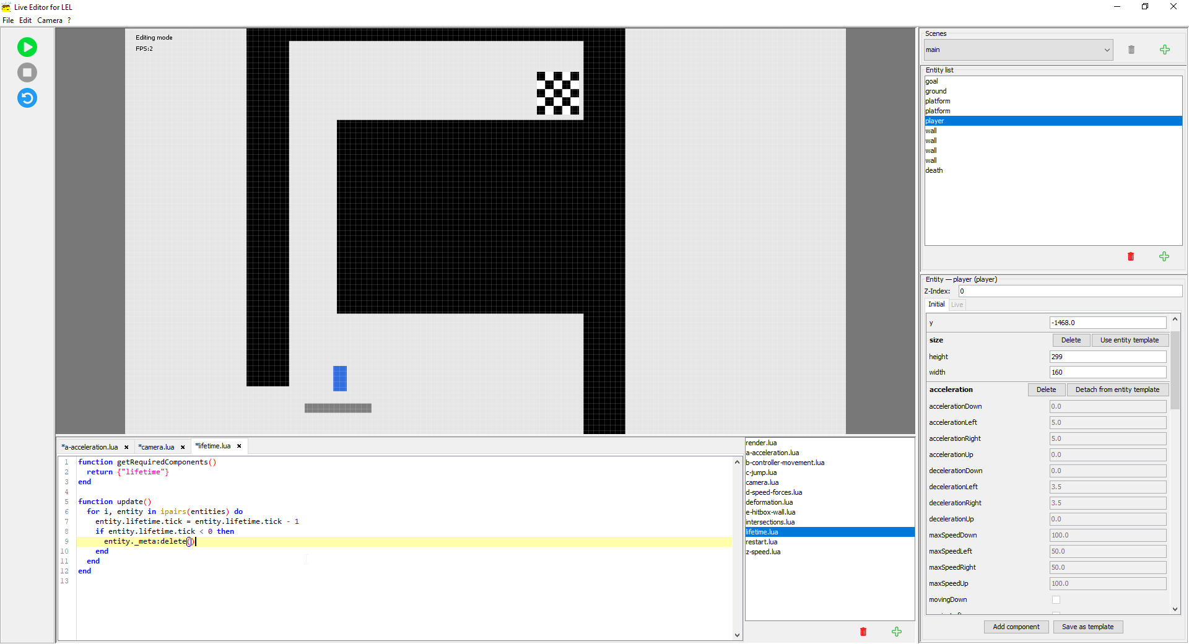This screenshot has width=1189, height=644.
Task: Add a new scene with the plus icon
Action: pyautogui.click(x=1164, y=50)
